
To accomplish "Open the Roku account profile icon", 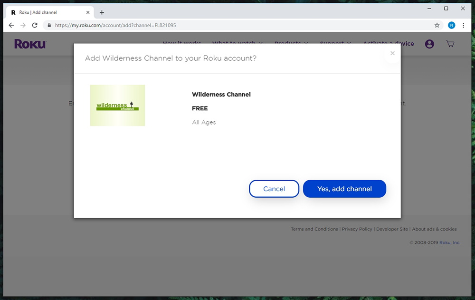I will 429,44.
